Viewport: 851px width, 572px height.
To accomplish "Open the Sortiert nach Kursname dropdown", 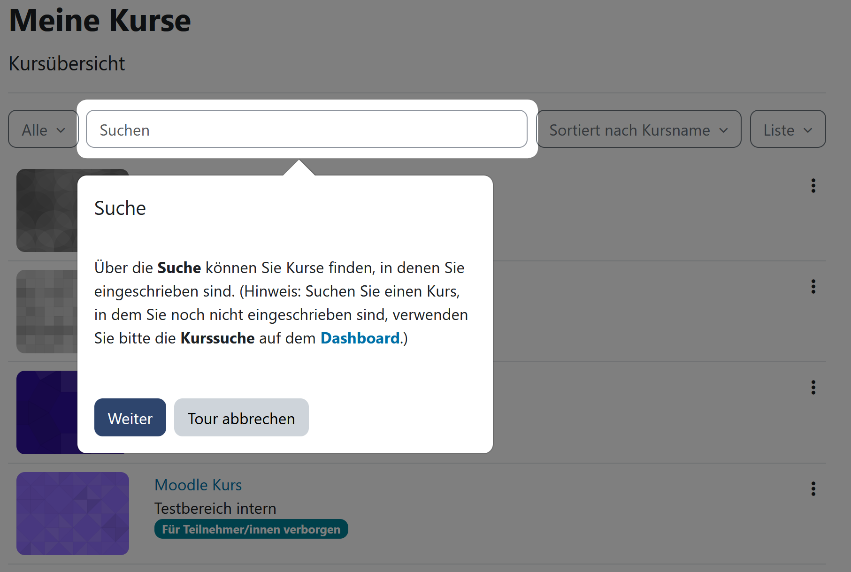I will point(638,130).
